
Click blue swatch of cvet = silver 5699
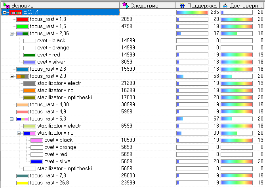[x=37, y=162]
